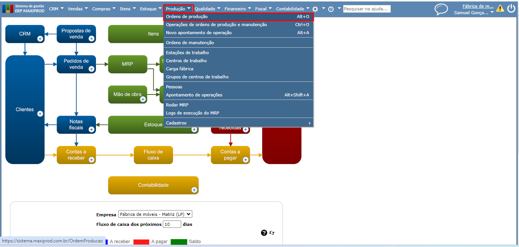Open the Itens menu dropdown
The width and height of the screenshot is (519, 247).
128,8
